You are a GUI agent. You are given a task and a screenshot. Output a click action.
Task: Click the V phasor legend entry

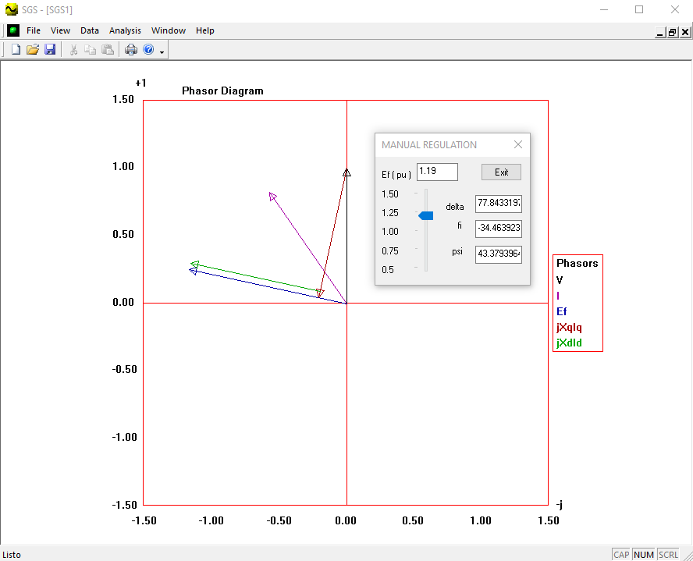pyautogui.click(x=560, y=280)
